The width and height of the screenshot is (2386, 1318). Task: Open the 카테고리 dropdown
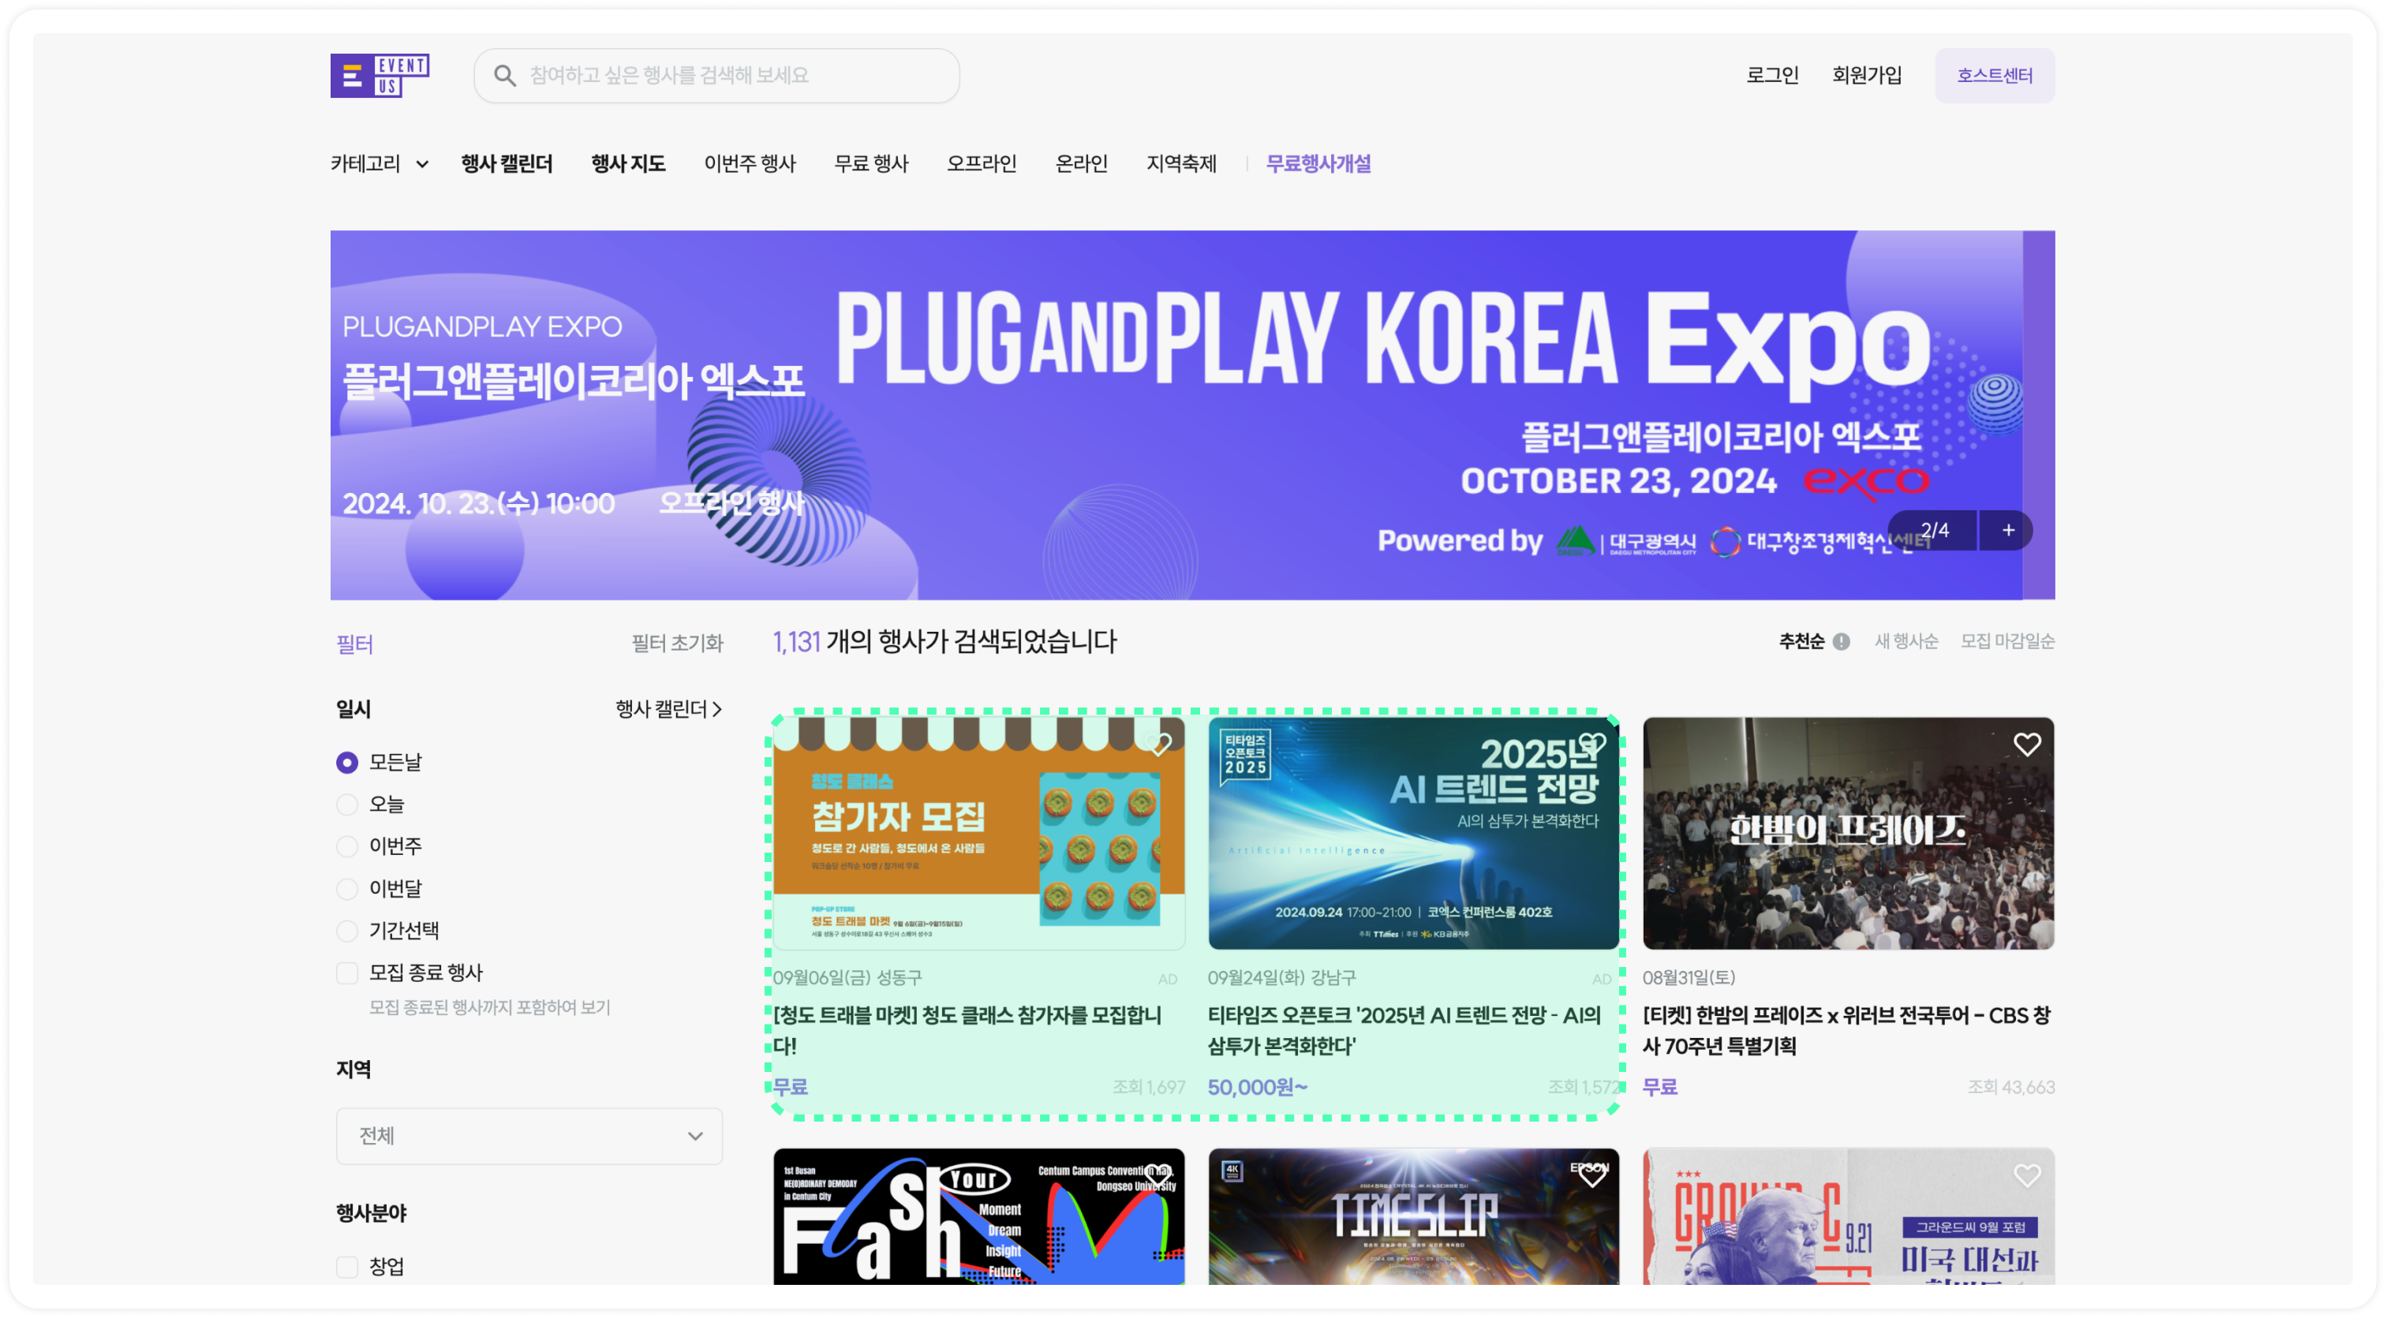coord(380,164)
